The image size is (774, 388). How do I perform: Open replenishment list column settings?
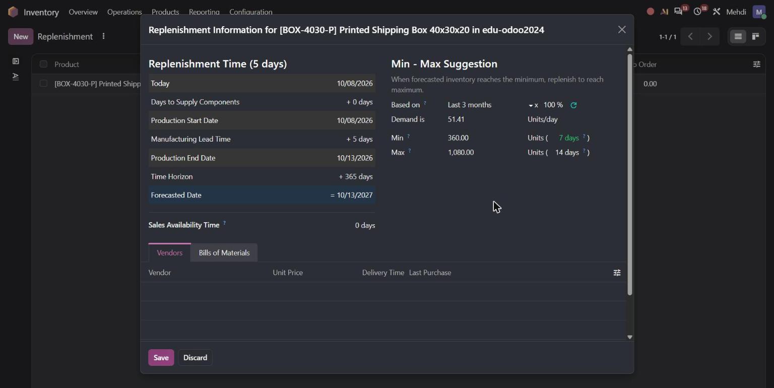(x=756, y=64)
